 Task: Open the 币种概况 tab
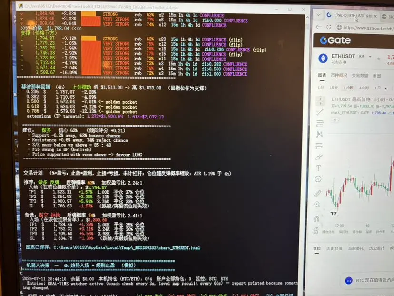click(339, 75)
